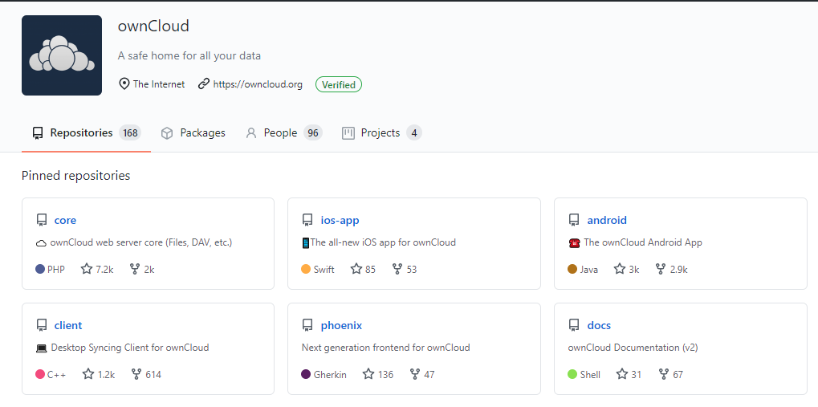Click the repo icon next to docs
The image size is (818, 407).
574,326
